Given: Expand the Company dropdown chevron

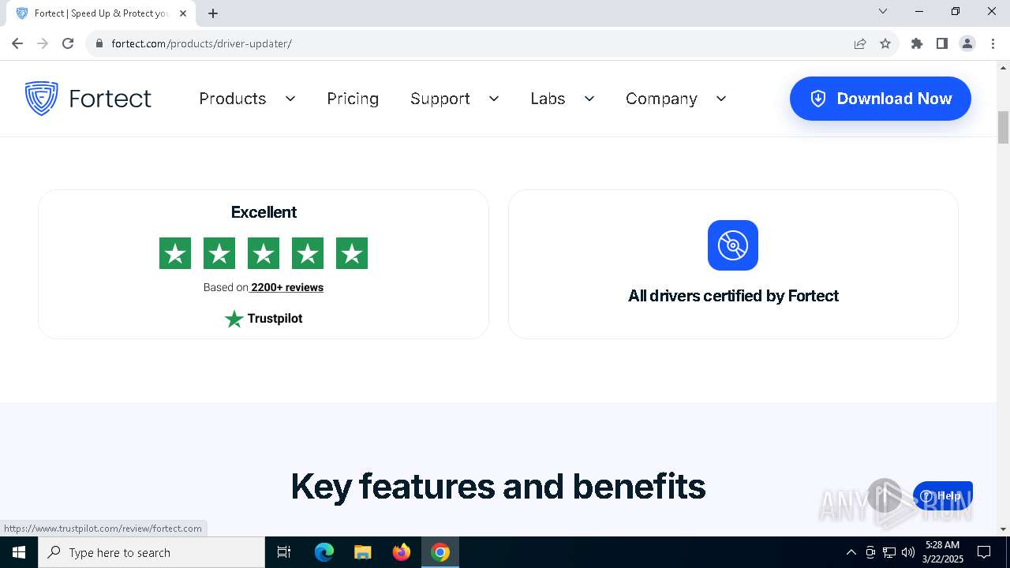Looking at the screenshot, I should [x=720, y=99].
